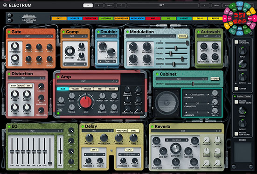The height and width of the screenshot is (174, 257).
Task: Click the Doubler Character knob
Action: point(111,52)
